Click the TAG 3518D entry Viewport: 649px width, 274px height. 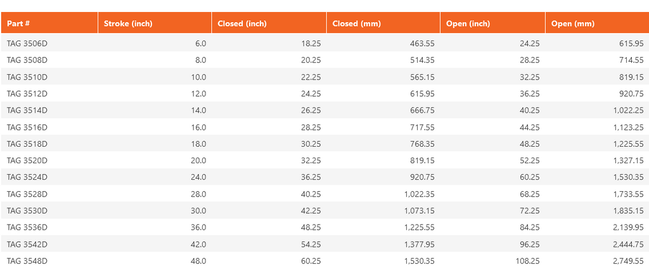pyautogui.click(x=27, y=144)
